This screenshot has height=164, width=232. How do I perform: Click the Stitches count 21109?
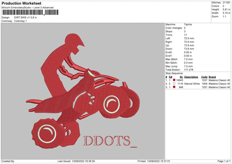pyautogui.click(x=227, y=2)
